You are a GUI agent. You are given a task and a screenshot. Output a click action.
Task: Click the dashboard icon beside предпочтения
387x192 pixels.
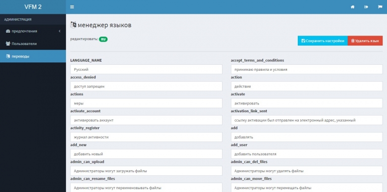click(8, 31)
